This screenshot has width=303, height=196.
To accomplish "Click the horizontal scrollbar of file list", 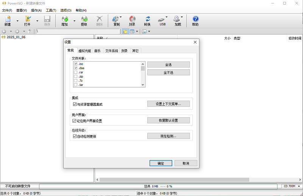I will coord(174,180).
